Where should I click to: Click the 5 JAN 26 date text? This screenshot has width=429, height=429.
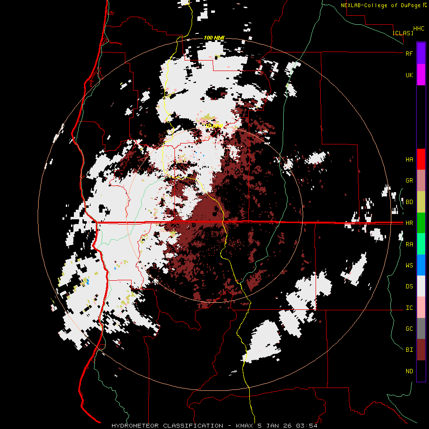pyautogui.click(x=275, y=426)
